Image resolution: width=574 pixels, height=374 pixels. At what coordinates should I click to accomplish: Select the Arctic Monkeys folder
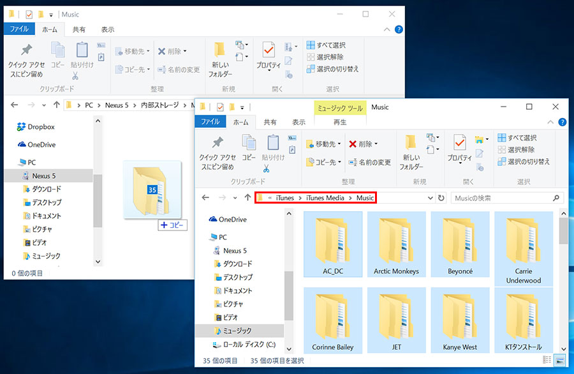click(396, 244)
